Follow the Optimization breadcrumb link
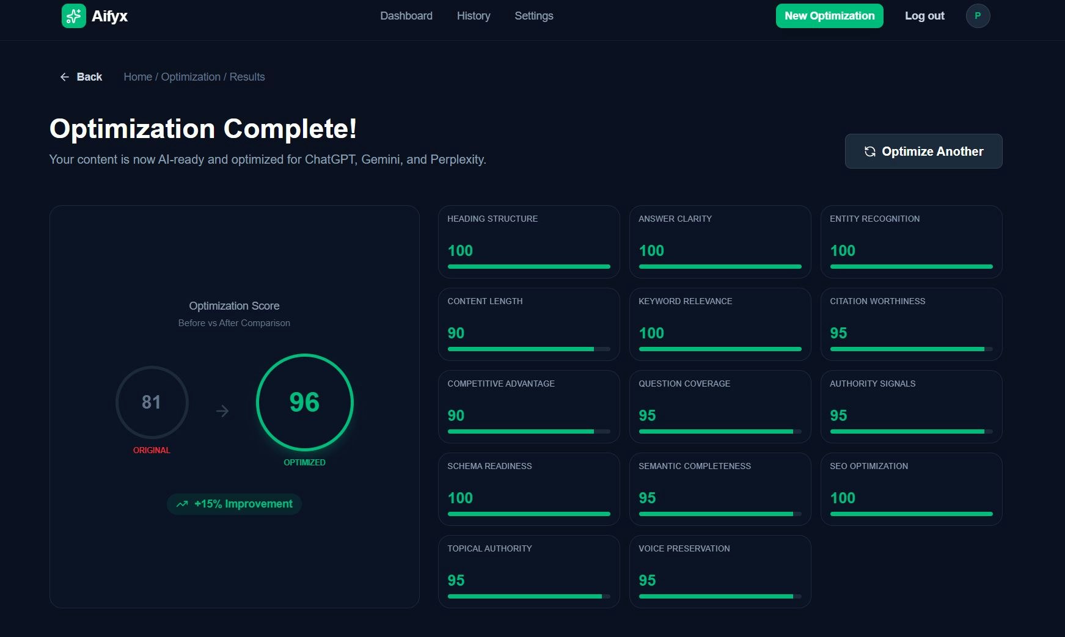 coord(191,77)
